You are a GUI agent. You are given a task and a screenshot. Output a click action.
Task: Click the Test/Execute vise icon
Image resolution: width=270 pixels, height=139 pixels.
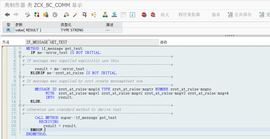[x=84, y=15]
